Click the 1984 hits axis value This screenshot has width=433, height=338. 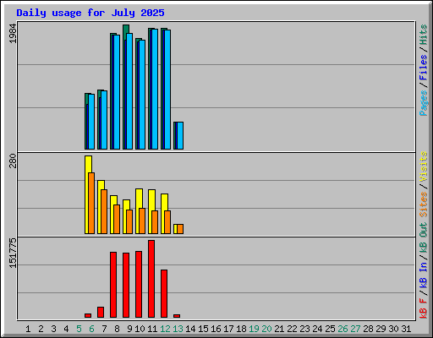(x=13, y=34)
